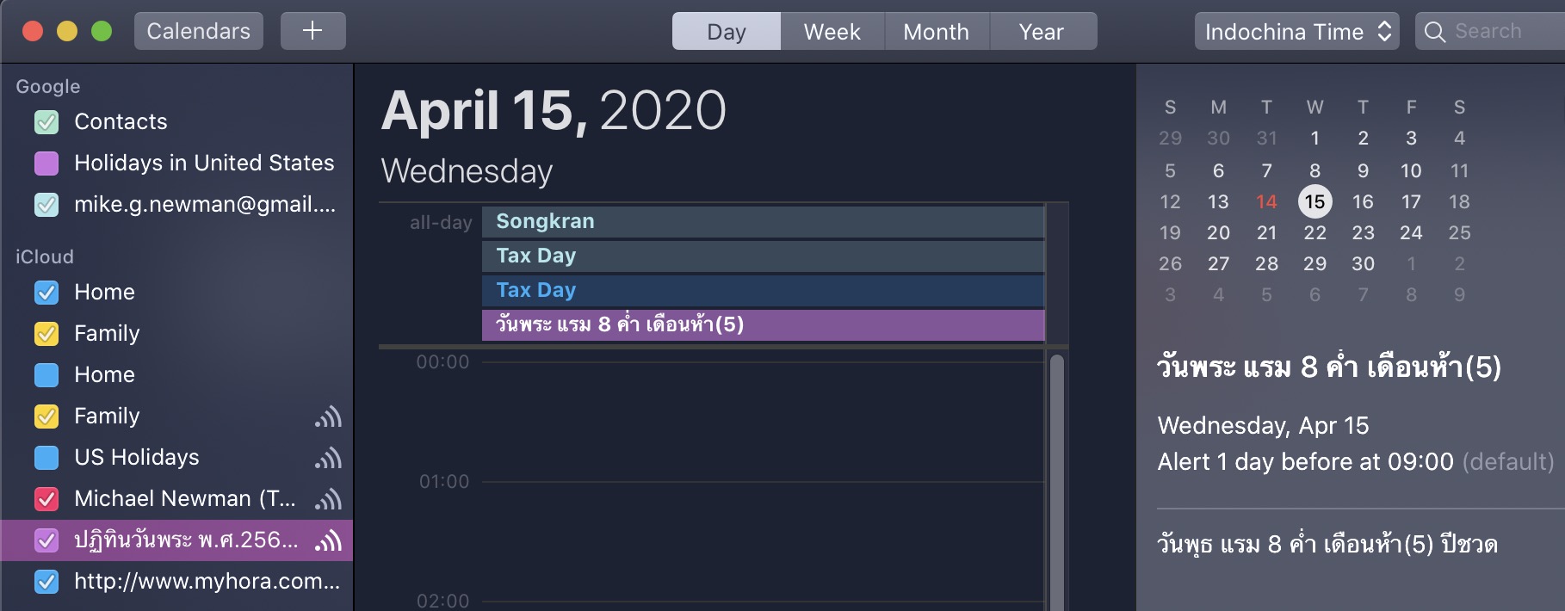
Task: Switch to the Month view tab
Action: point(937,32)
